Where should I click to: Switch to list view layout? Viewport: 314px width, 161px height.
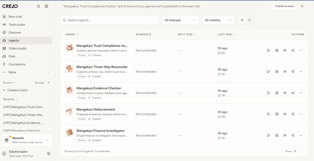242,20
